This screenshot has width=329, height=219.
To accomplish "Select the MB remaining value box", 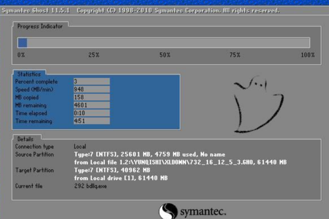I will [91, 105].
